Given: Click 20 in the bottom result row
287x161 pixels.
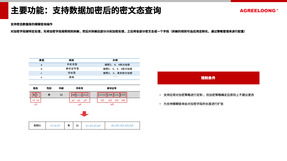Looking at the screenshot, I should click(x=77, y=126).
